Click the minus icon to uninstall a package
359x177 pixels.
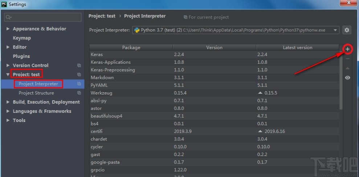click(347, 59)
